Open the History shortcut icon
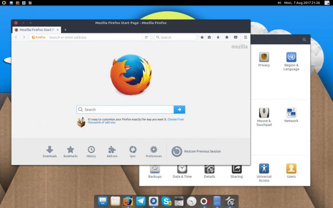 pos(91,151)
